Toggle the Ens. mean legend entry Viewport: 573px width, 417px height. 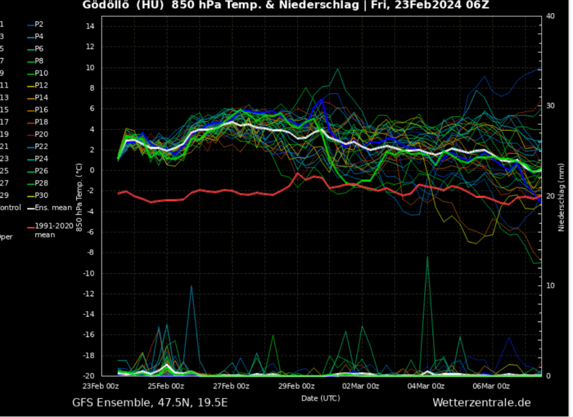(53, 207)
